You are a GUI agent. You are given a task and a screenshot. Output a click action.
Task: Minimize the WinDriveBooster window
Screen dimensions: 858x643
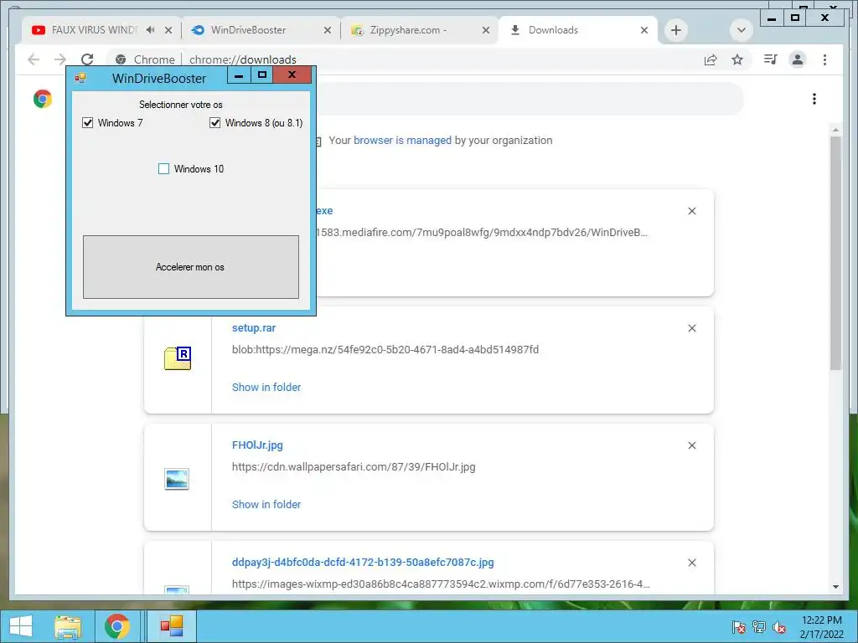[x=239, y=75]
